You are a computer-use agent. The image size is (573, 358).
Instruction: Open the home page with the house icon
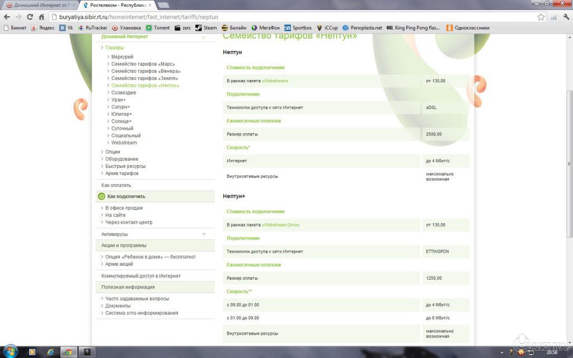pos(41,17)
